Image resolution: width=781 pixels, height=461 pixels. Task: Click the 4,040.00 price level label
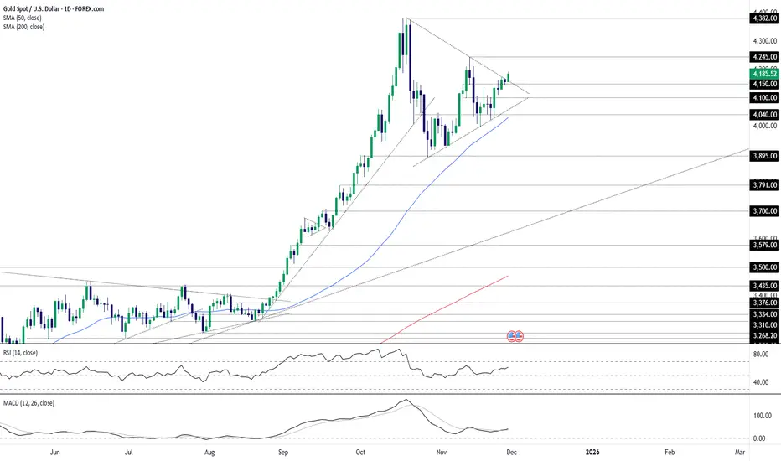point(764,115)
